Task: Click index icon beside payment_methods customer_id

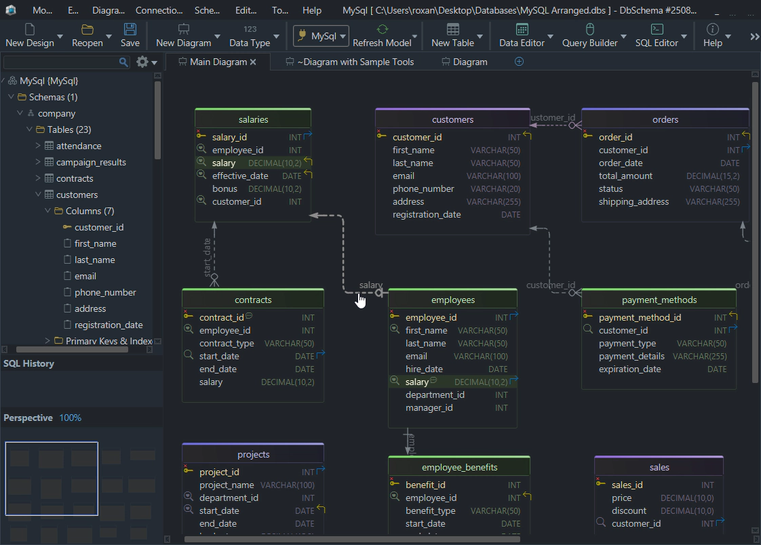Action: (588, 329)
